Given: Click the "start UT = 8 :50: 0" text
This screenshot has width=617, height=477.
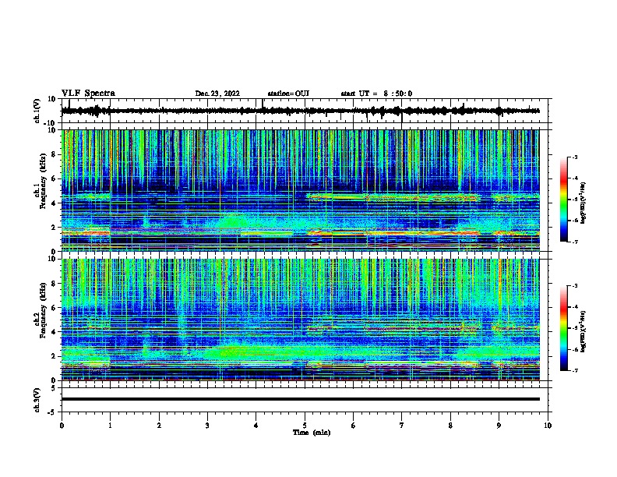Looking at the screenshot, I should click(376, 94).
